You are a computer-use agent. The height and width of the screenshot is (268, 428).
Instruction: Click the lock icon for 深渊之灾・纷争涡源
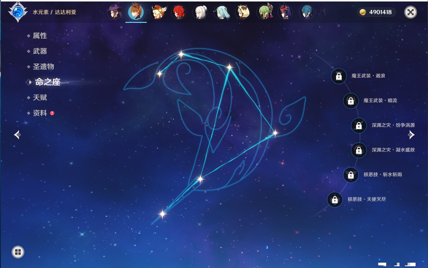point(359,126)
